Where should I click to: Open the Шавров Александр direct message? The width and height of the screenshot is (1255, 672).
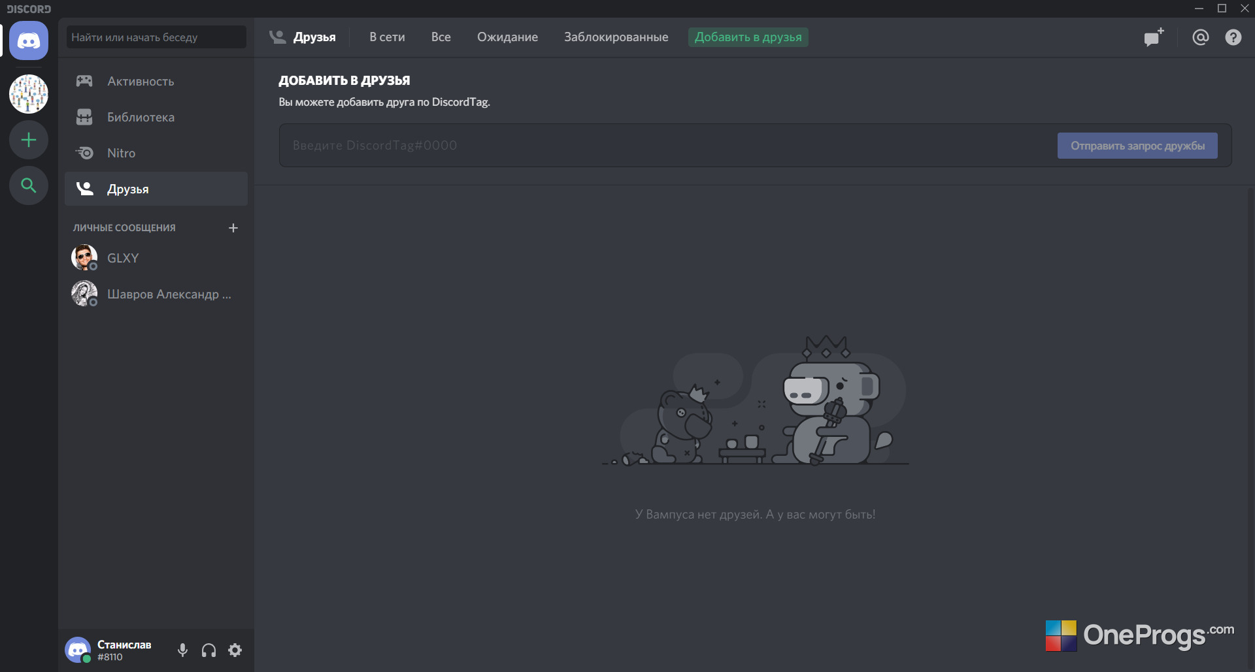point(156,294)
